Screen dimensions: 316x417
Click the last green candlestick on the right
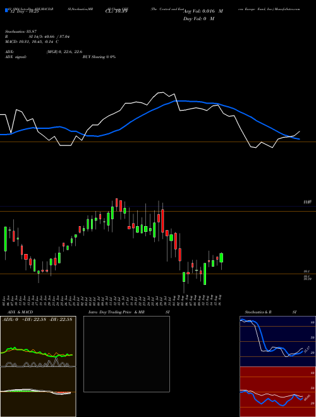pyautogui.click(x=221, y=258)
